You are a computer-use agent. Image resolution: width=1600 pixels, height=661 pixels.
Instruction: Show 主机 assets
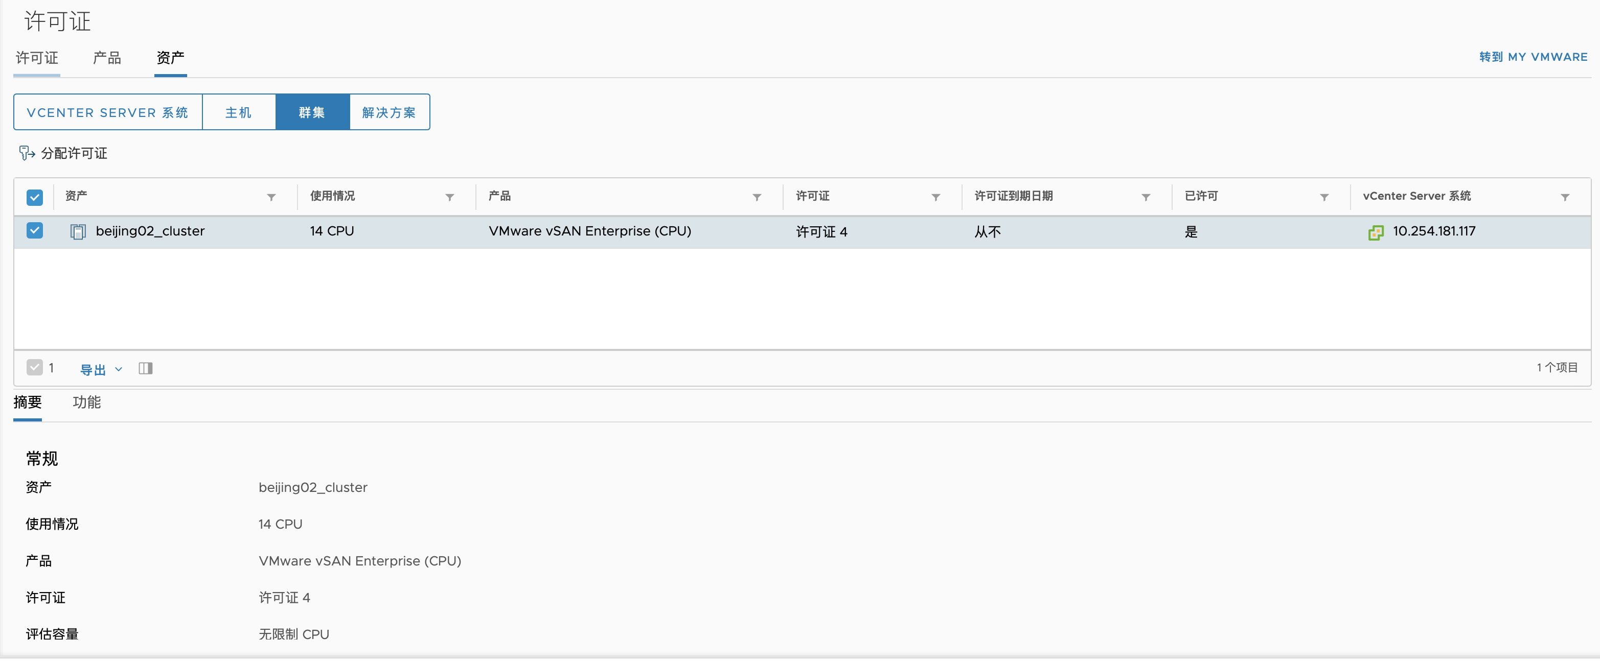(239, 112)
